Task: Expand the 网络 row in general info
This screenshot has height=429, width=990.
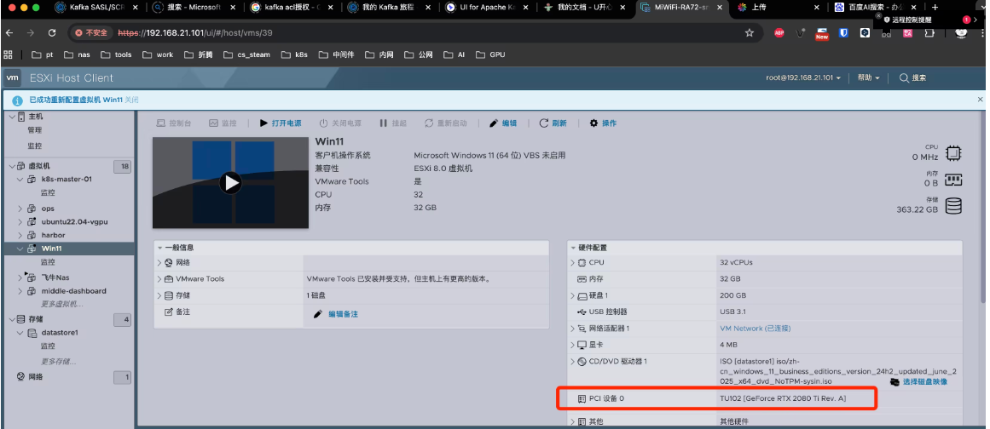Action: click(159, 263)
